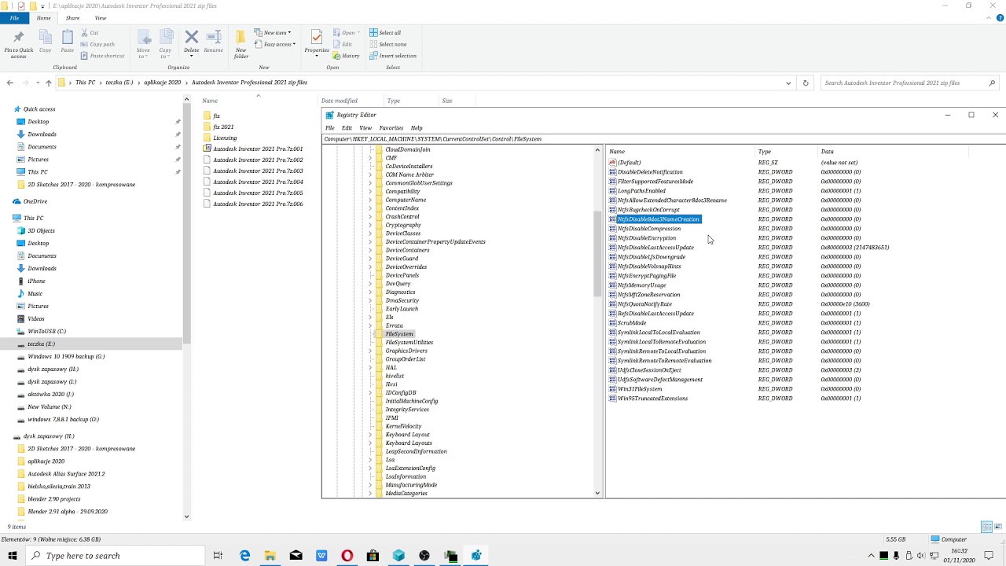Viewport: 1006px width, 566px height.
Task: Click the refresh button beside address bar
Action: (x=805, y=83)
